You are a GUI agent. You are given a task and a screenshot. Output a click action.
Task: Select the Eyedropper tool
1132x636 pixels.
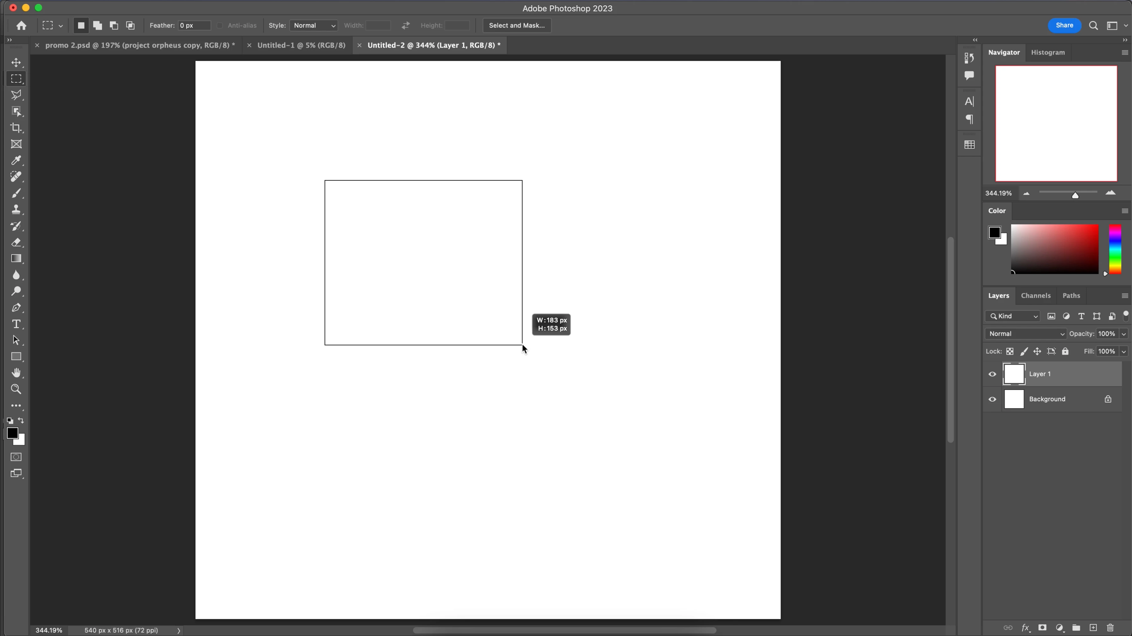pos(16,160)
